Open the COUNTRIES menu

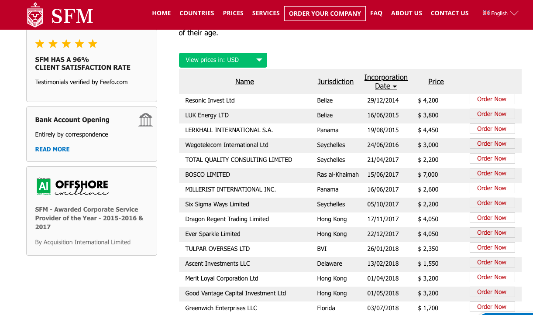197,13
